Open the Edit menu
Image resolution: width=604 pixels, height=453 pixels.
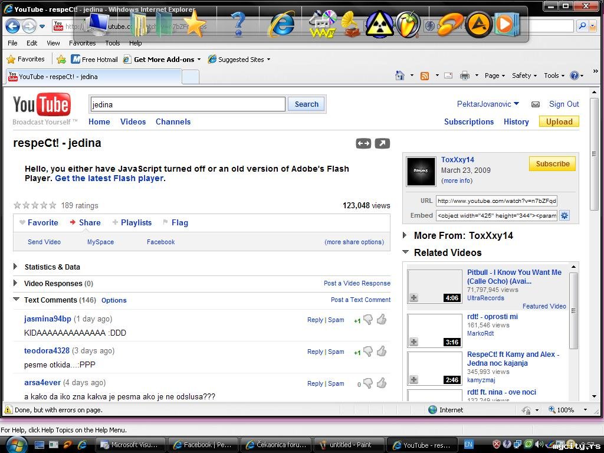point(32,42)
